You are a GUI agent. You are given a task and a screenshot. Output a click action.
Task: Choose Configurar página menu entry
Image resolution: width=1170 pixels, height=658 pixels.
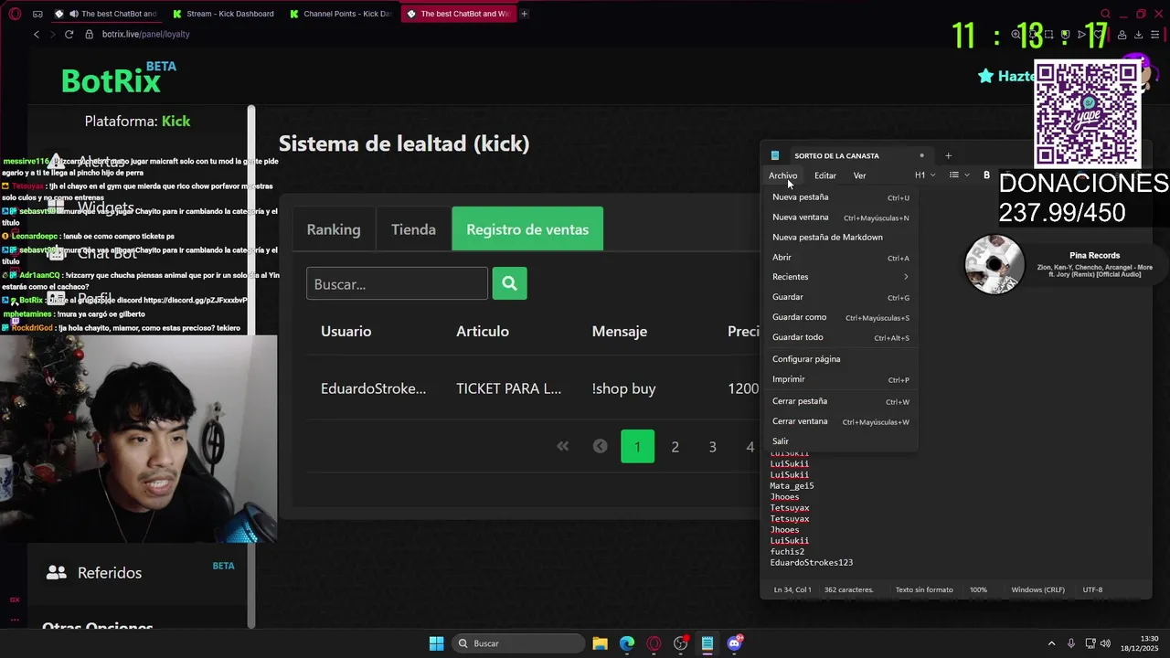coord(840,359)
